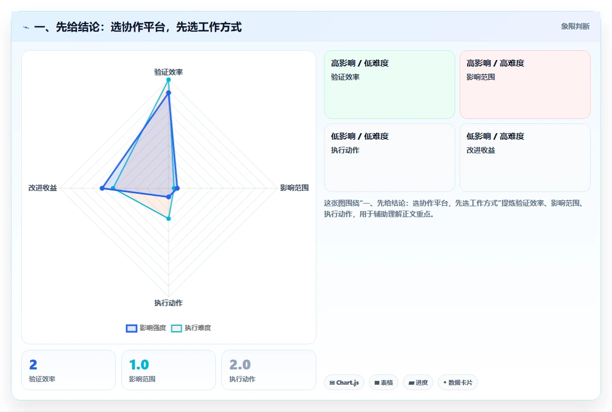Click the cyan data point at 验证效率 top
Image resolution: width=612 pixels, height=412 pixels.
[169, 80]
